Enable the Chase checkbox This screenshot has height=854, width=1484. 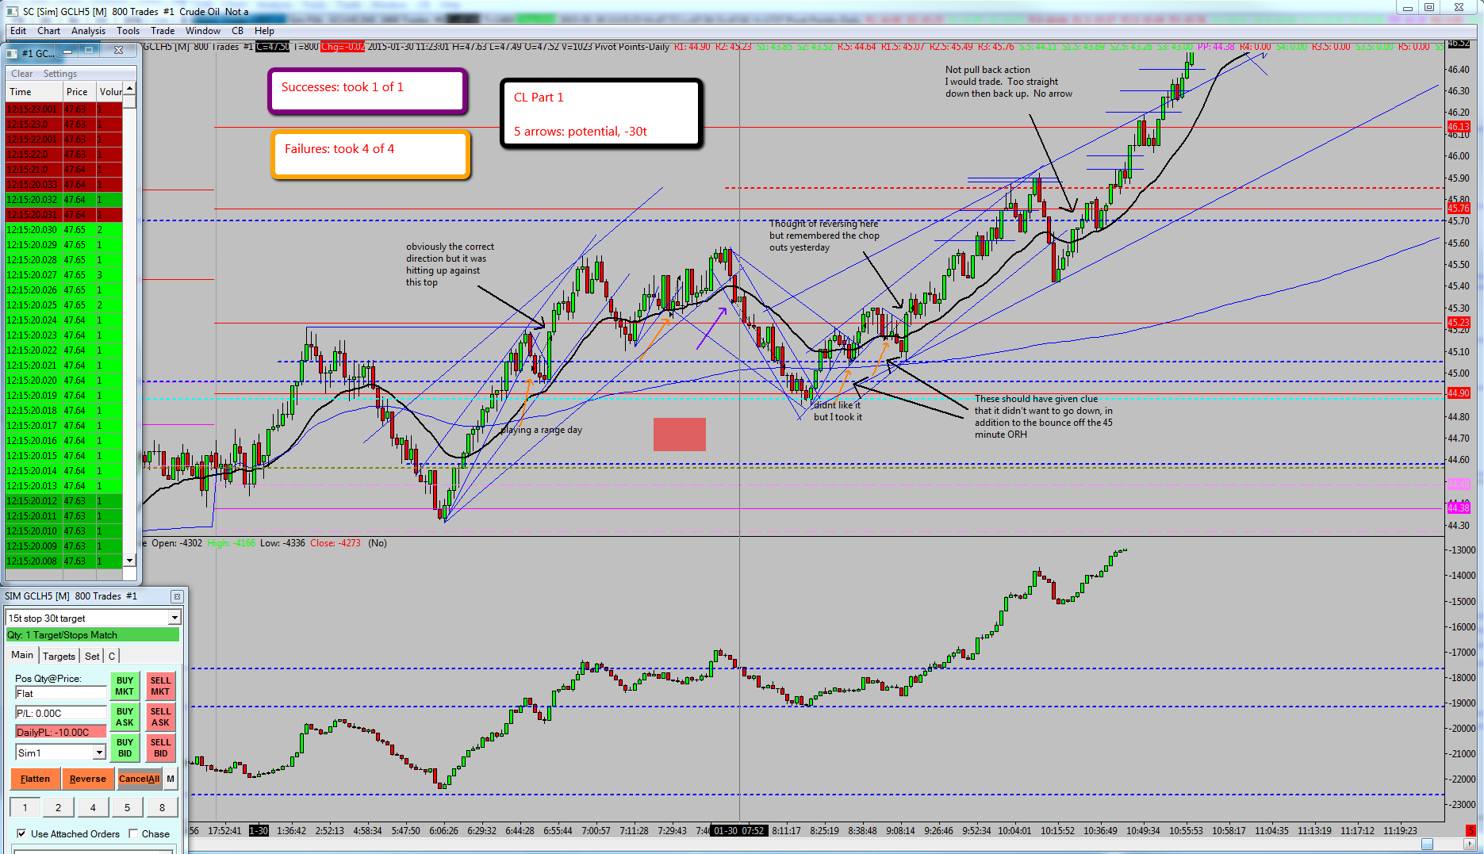[x=133, y=833]
